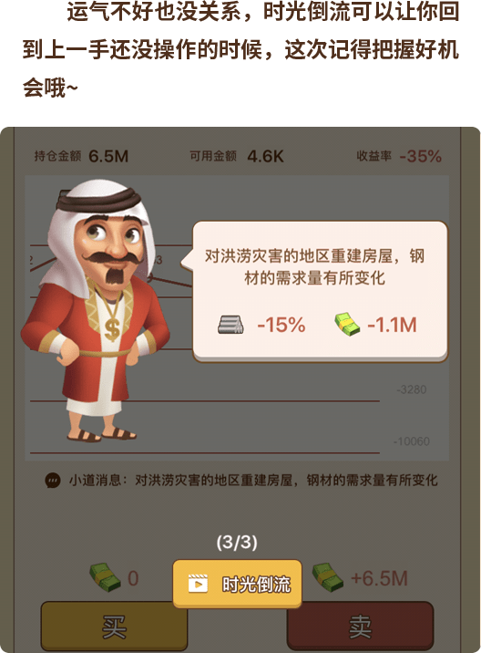Viewport: 481px width, 653px height.
Task: Click the cash icon beside -1.1M
Action: (x=347, y=325)
